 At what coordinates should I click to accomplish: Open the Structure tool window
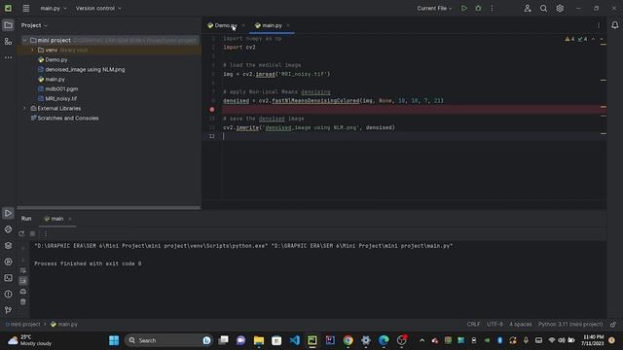pos(8,41)
